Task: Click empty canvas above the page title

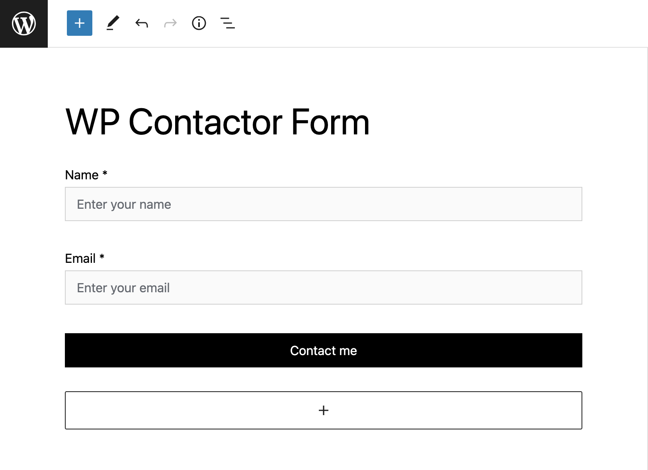Action: 324,76
